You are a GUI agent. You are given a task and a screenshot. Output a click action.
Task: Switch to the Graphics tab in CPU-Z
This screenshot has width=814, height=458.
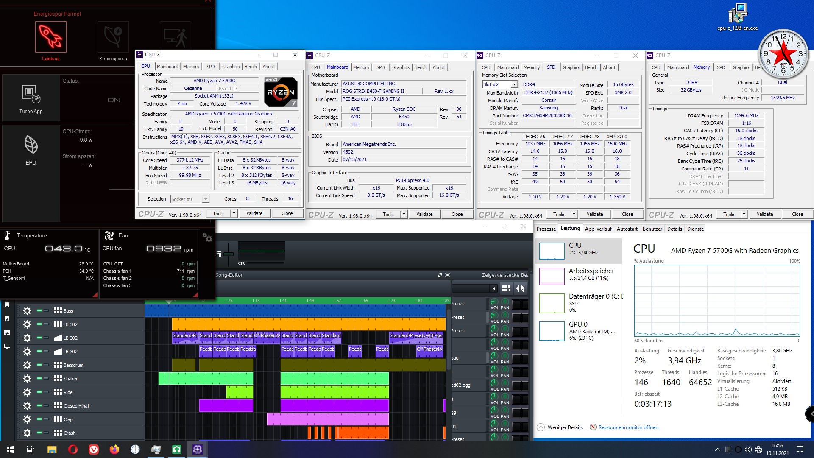231,66
